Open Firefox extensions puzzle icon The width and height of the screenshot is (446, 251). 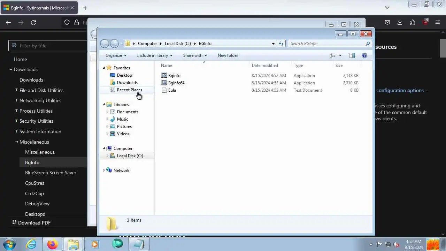point(413,23)
